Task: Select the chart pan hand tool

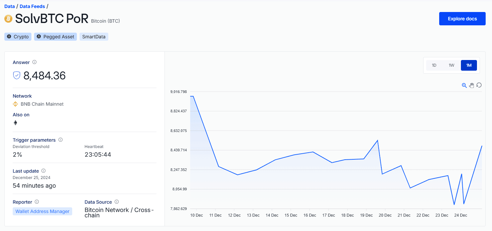Action: (x=472, y=85)
